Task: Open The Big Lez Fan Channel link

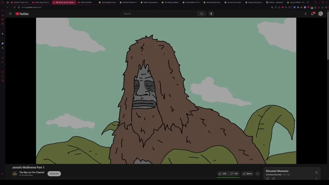Action: 32,172
